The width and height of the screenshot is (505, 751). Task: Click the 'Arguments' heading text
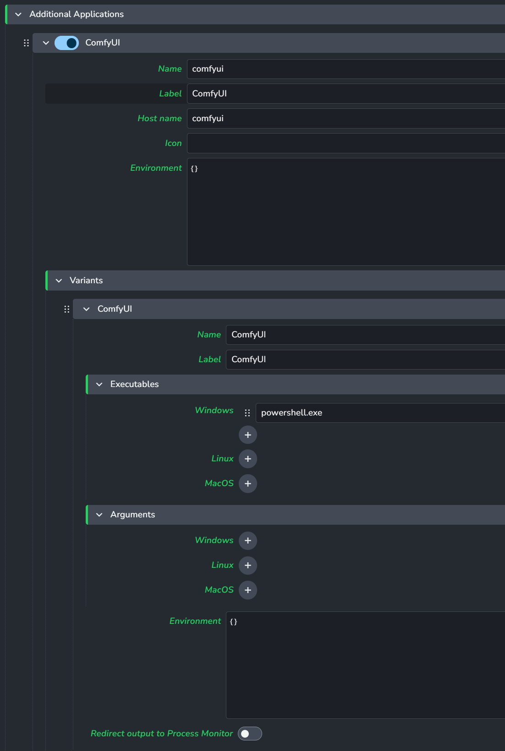point(132,515)
